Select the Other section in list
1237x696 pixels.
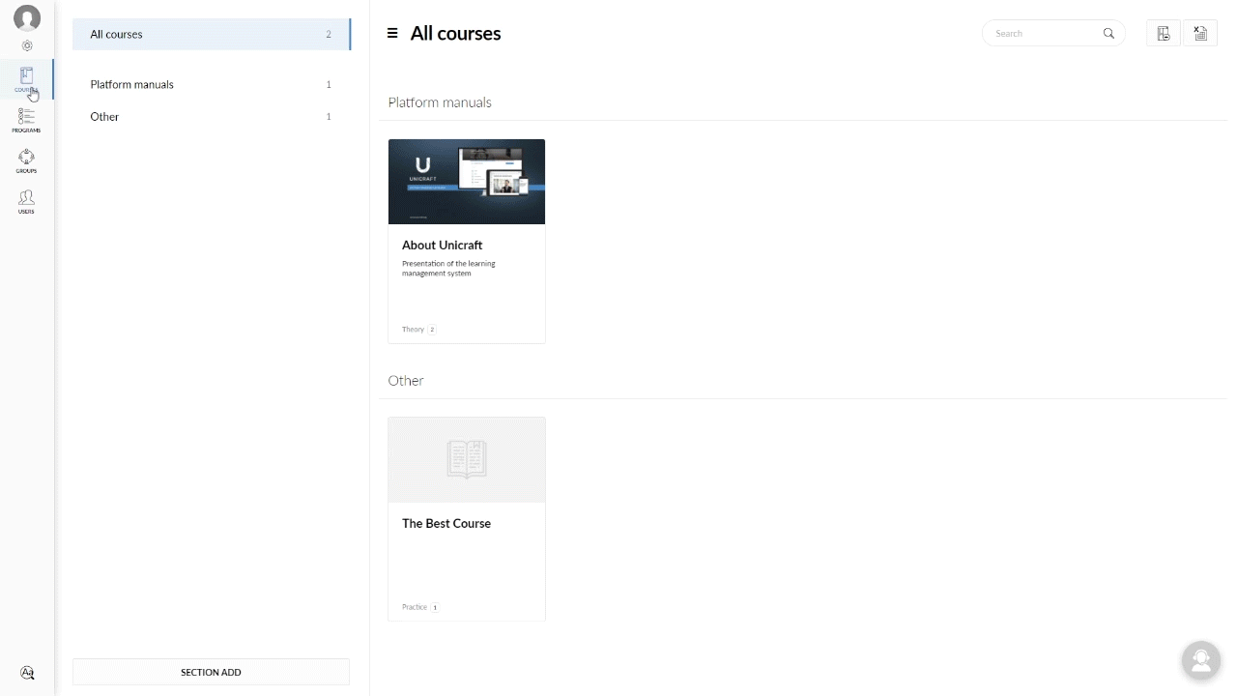212,117
